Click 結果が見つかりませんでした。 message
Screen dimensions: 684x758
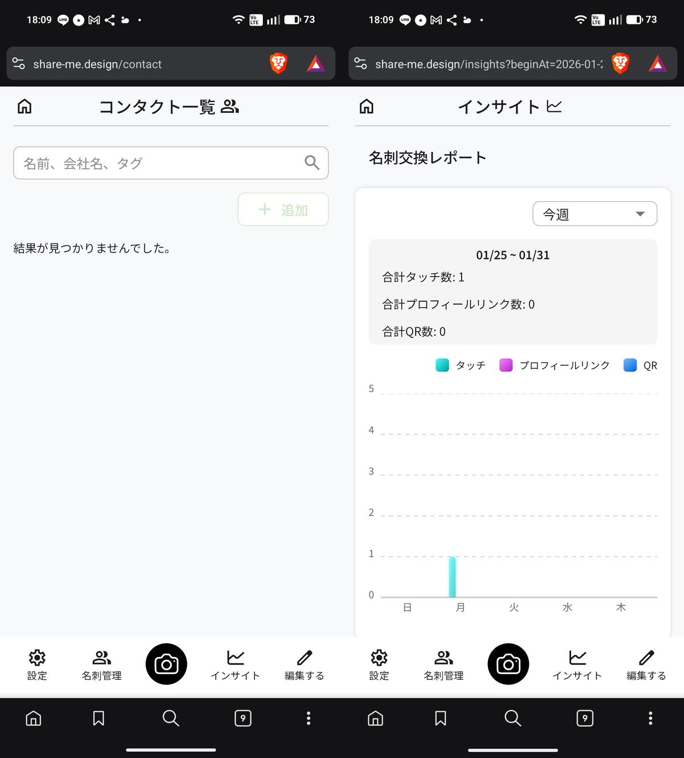coord(92,248)
